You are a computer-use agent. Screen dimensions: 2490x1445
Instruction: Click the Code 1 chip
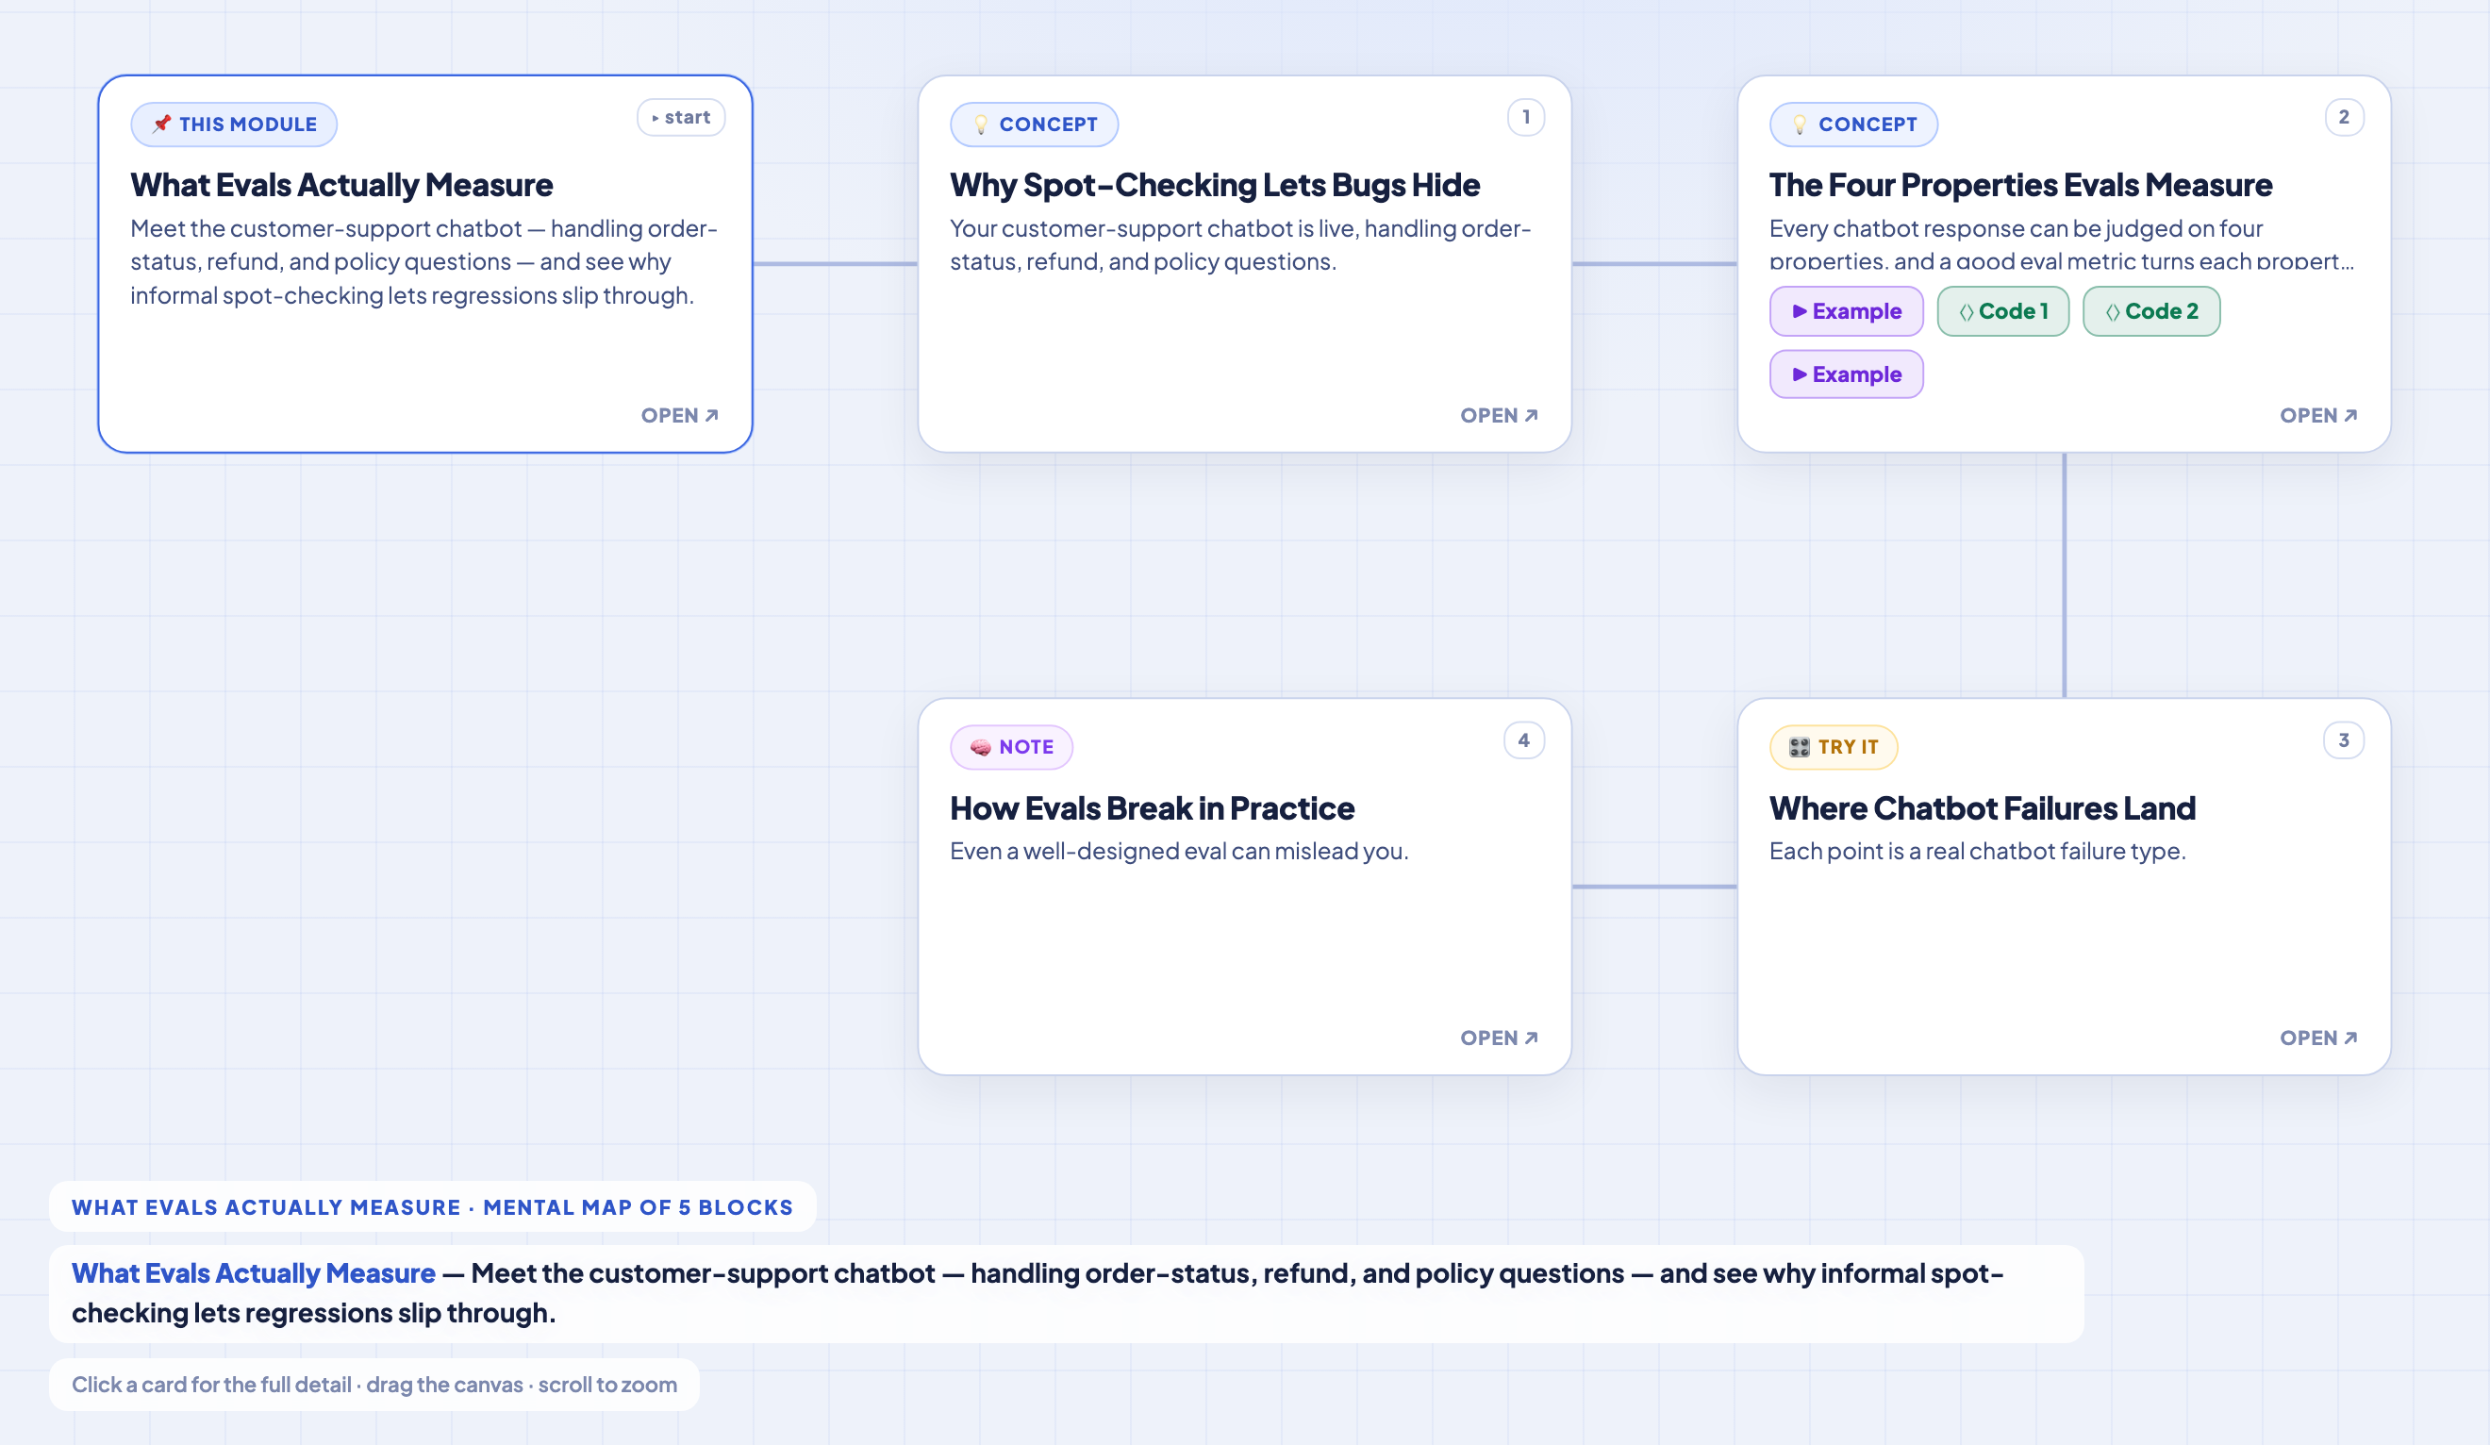[2003, 311]
